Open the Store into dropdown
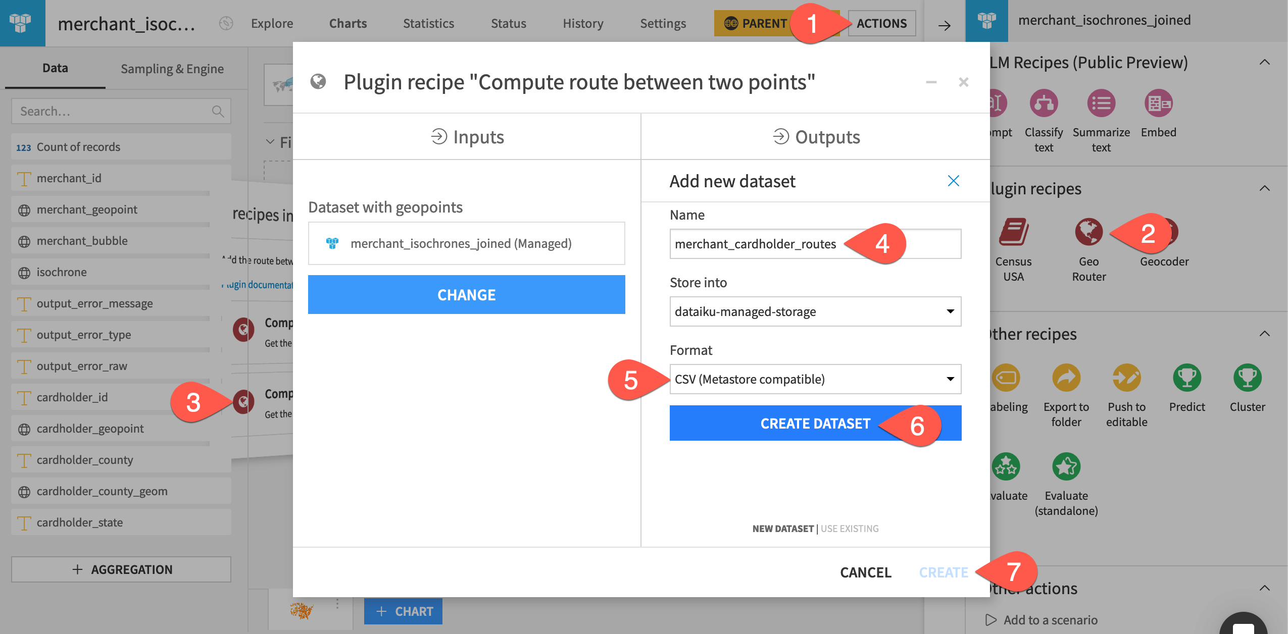 [x=815, y=311]
